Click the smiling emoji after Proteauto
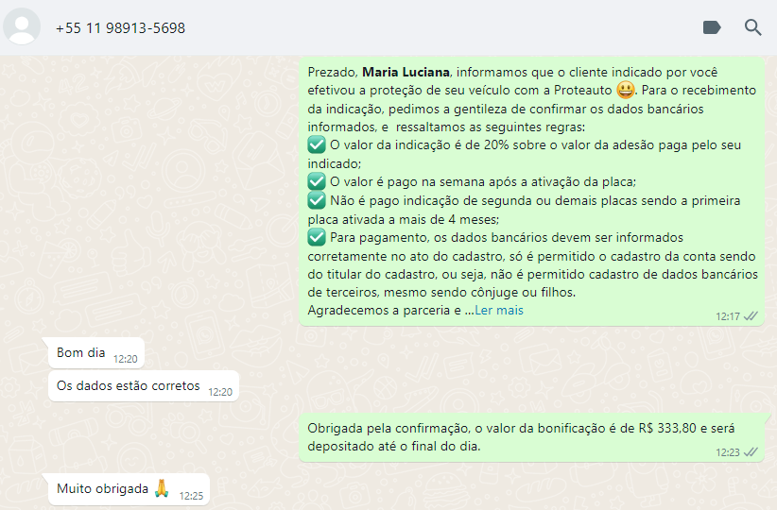 (626, 90)
